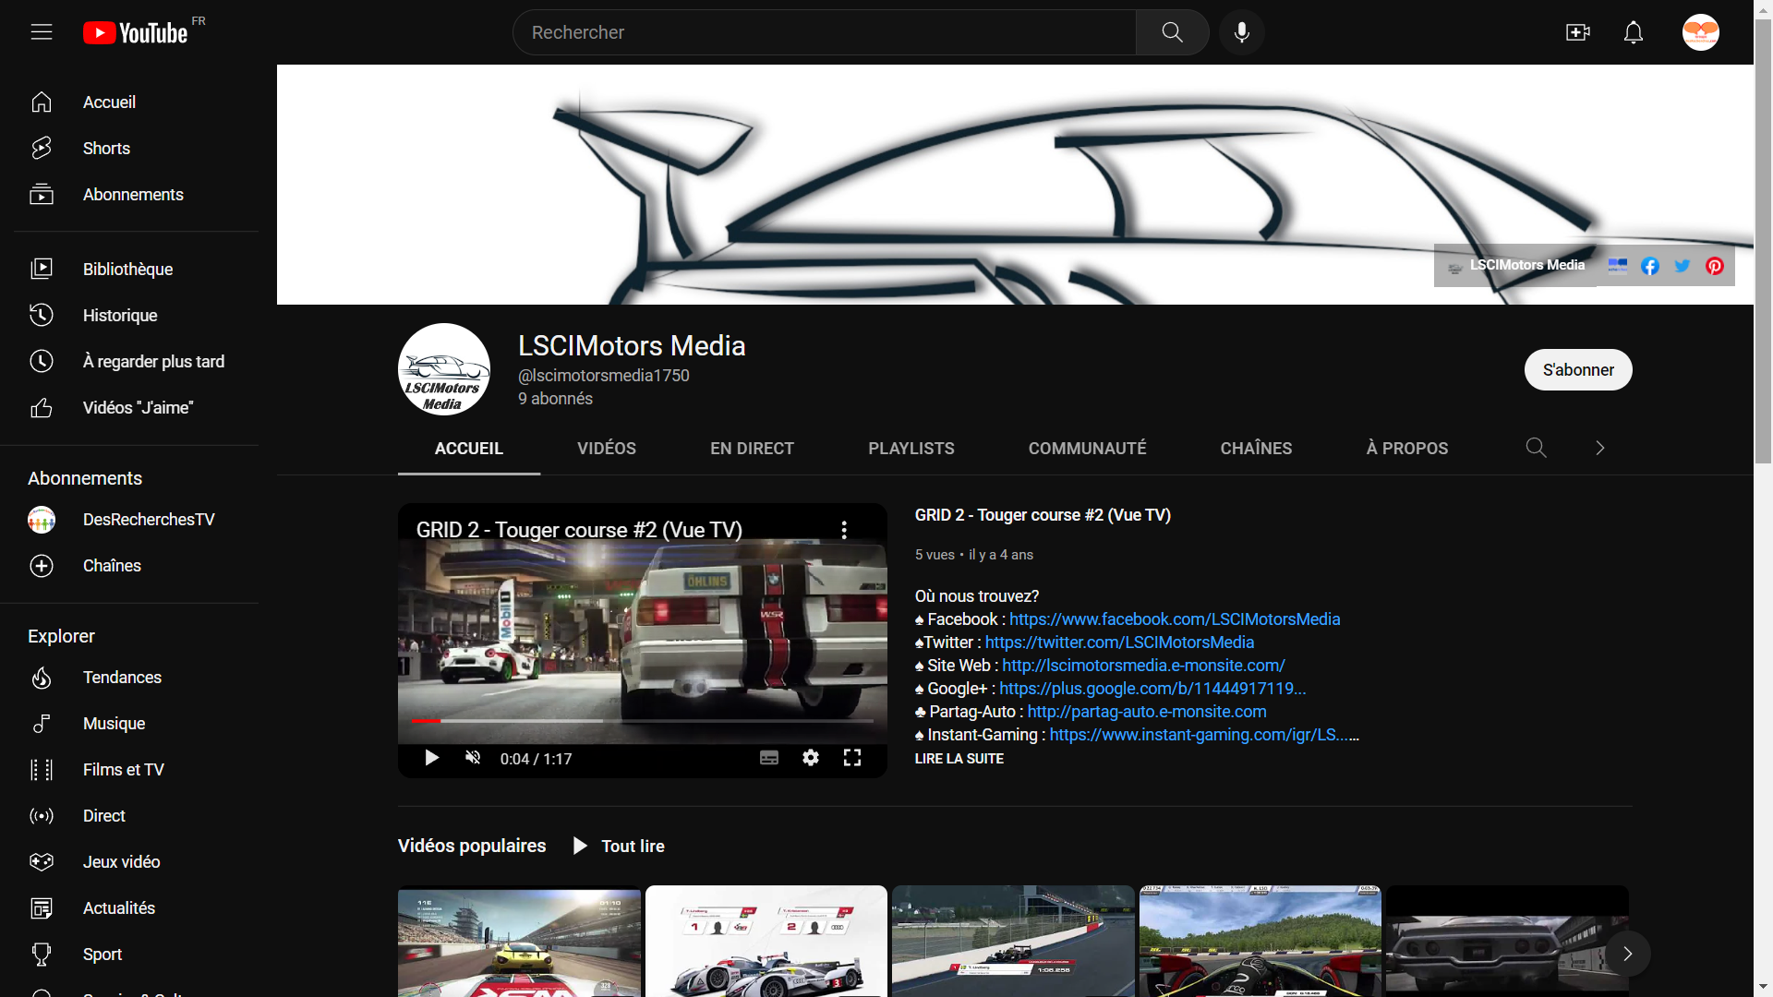Switch to the CHAÎNES tab
This screenshot has height=997, width=1773.
1256,449
